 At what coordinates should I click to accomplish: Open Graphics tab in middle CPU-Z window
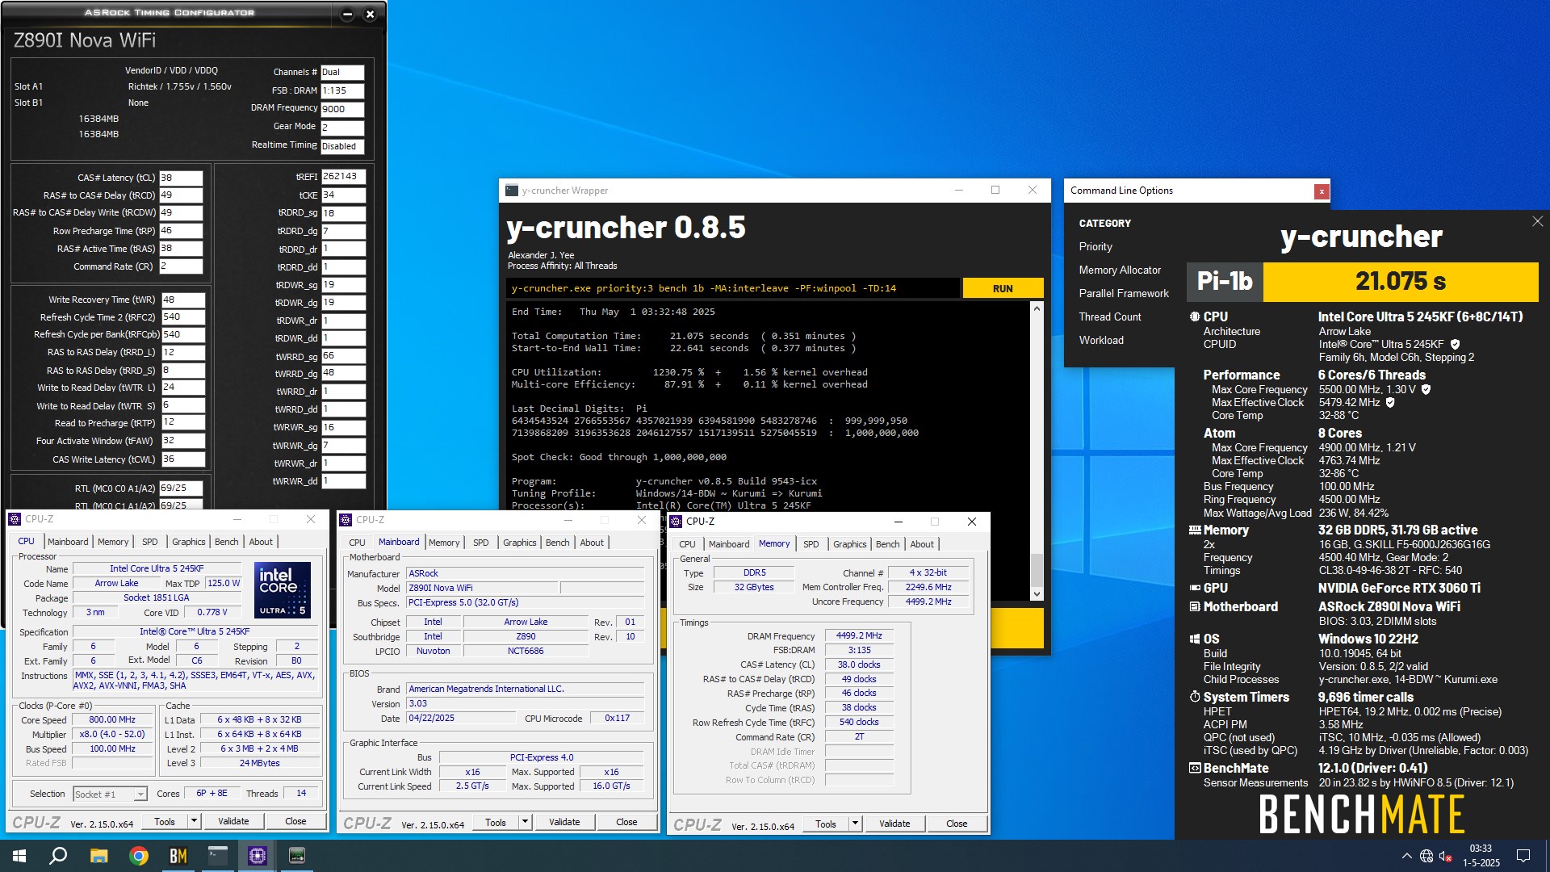coord(519,543)
